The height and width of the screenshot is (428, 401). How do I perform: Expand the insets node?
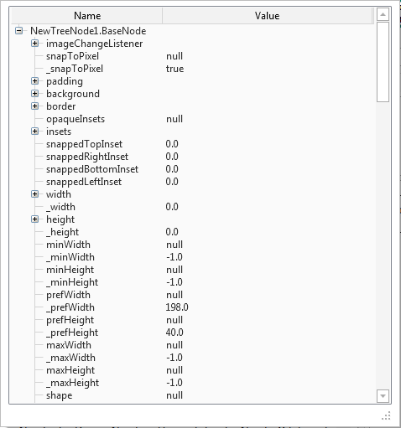click(x=35, y=131)
